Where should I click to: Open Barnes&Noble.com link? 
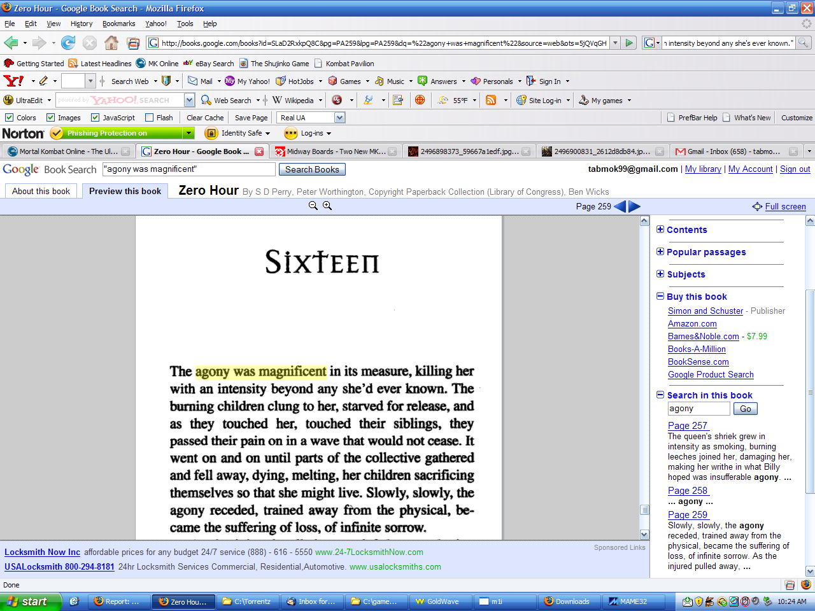(x=704, y=337)
